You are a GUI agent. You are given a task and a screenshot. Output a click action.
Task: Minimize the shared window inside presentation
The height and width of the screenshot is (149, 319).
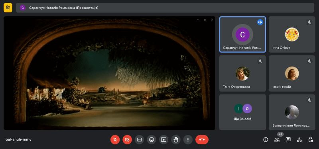pyautogui.click(x=198, y=20)
